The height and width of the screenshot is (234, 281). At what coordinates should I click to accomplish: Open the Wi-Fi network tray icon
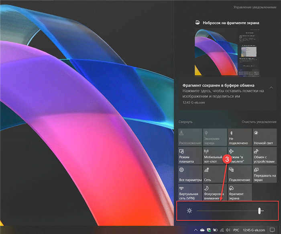222,230
